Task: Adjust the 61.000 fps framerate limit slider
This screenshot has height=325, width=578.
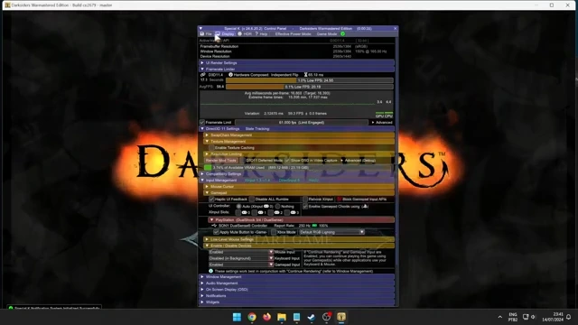Action: tap(302, 123)
